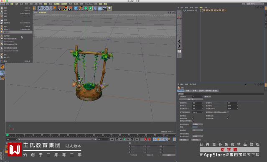Toggle the use motion system checkbox

(193, 121)
